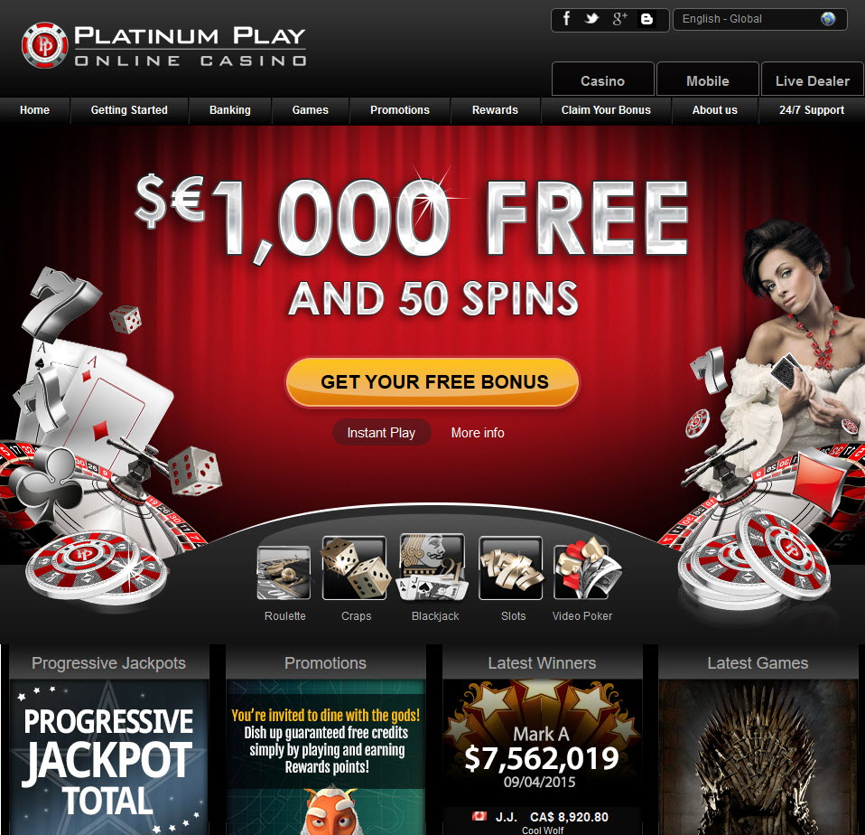Open the Twitter bird icon
The width and height of the screenshot is (865, 835).
pos(592,19)
